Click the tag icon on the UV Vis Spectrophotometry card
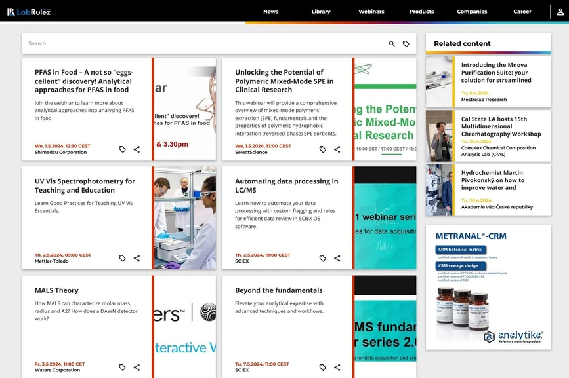 pyautogui.click(x=122, y=258)
